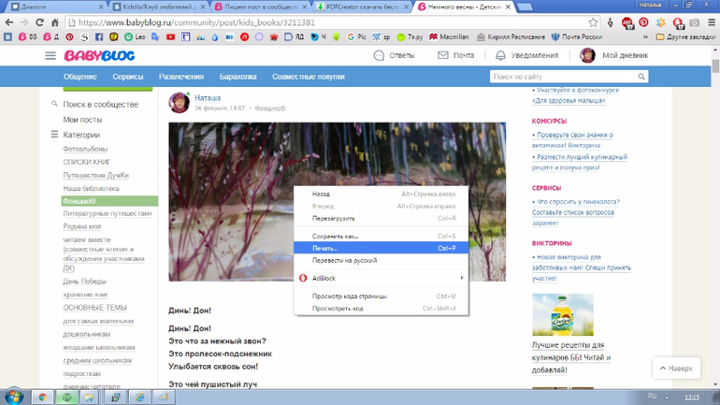The width and height of the screenshot is (720, 405).
Task: Click the search magnifier in site search
Action: click(x=641, y=77)
